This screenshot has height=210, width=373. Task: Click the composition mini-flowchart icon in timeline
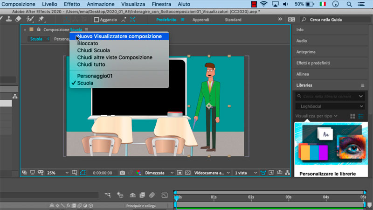click(108, 195)
